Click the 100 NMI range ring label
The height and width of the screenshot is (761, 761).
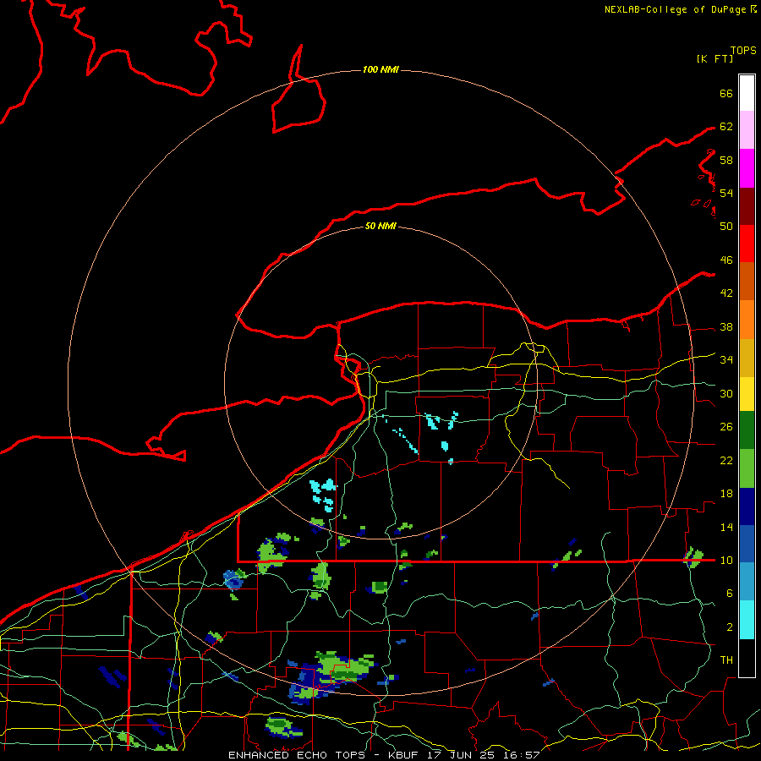pos(380,69)
